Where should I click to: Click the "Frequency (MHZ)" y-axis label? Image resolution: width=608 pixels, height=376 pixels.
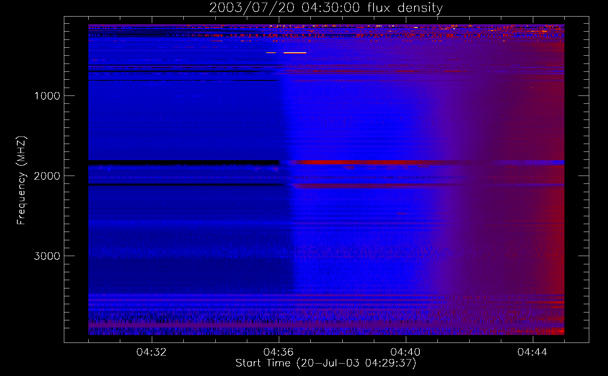pos(21,180)
